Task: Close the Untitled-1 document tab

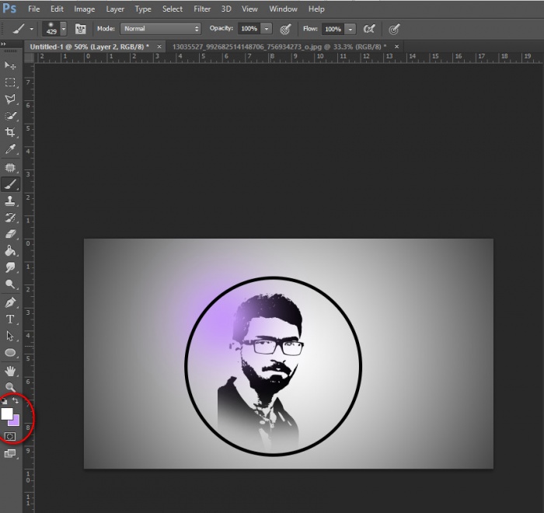Action: pos(157,47)
